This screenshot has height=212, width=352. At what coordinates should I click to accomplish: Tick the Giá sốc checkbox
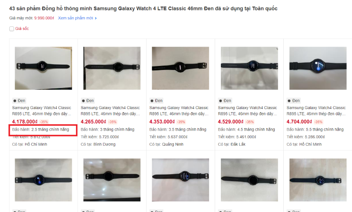pos(12,29)
